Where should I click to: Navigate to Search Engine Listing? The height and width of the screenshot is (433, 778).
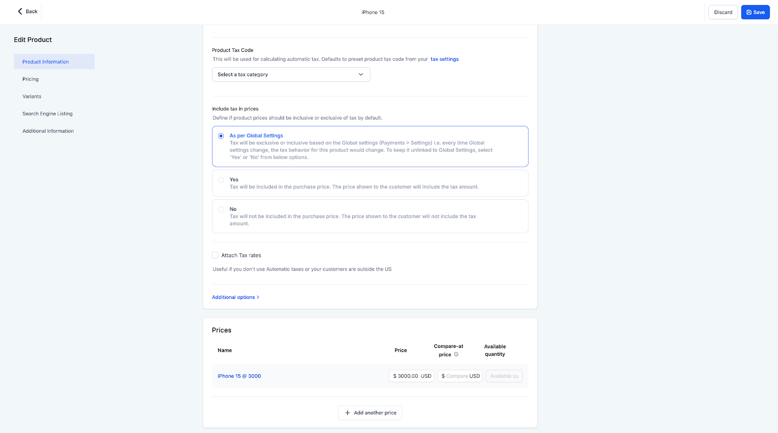[x=48, y=114]
